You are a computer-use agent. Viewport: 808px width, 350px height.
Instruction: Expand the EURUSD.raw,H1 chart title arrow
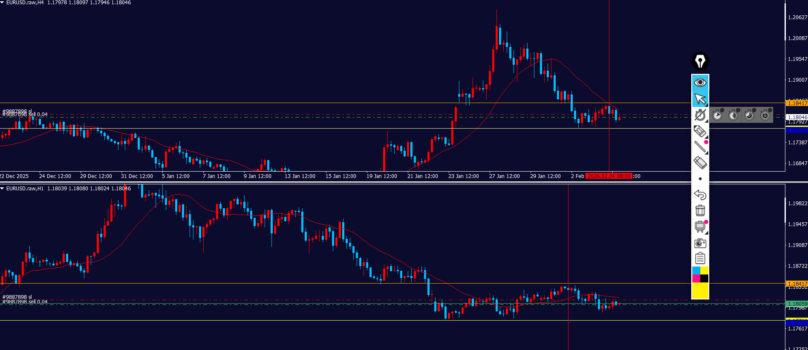(x=3, y=189)
